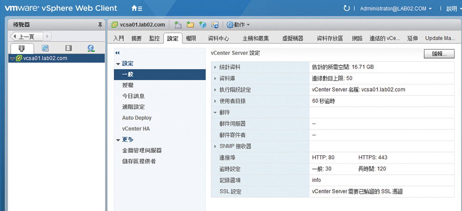Click the HTTPS: 443 value
This screenshot has height=211, width=462.
373,158
